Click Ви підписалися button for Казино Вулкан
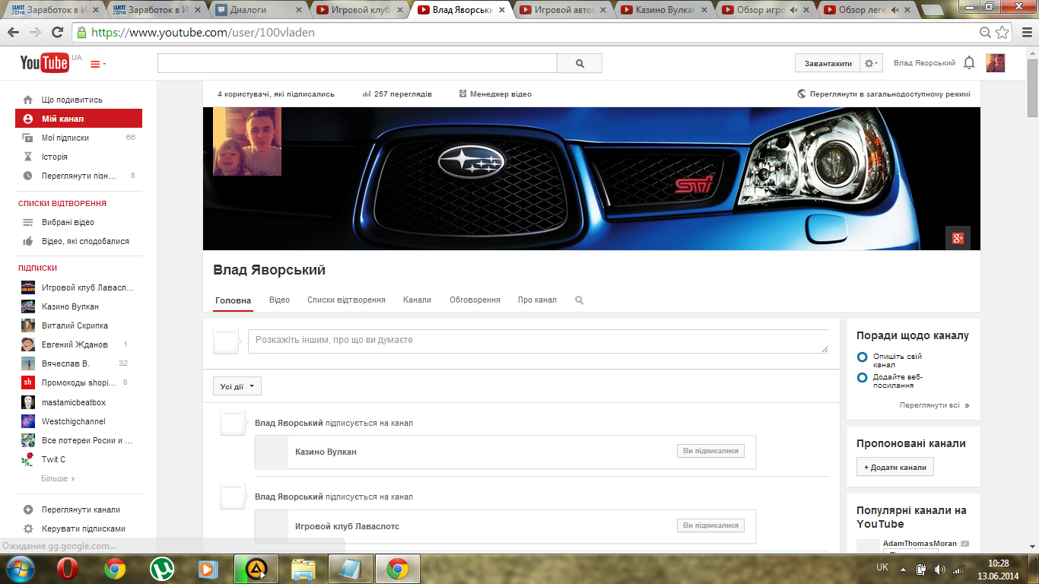Screen dimensions: 1039x584 click(710, 451)
